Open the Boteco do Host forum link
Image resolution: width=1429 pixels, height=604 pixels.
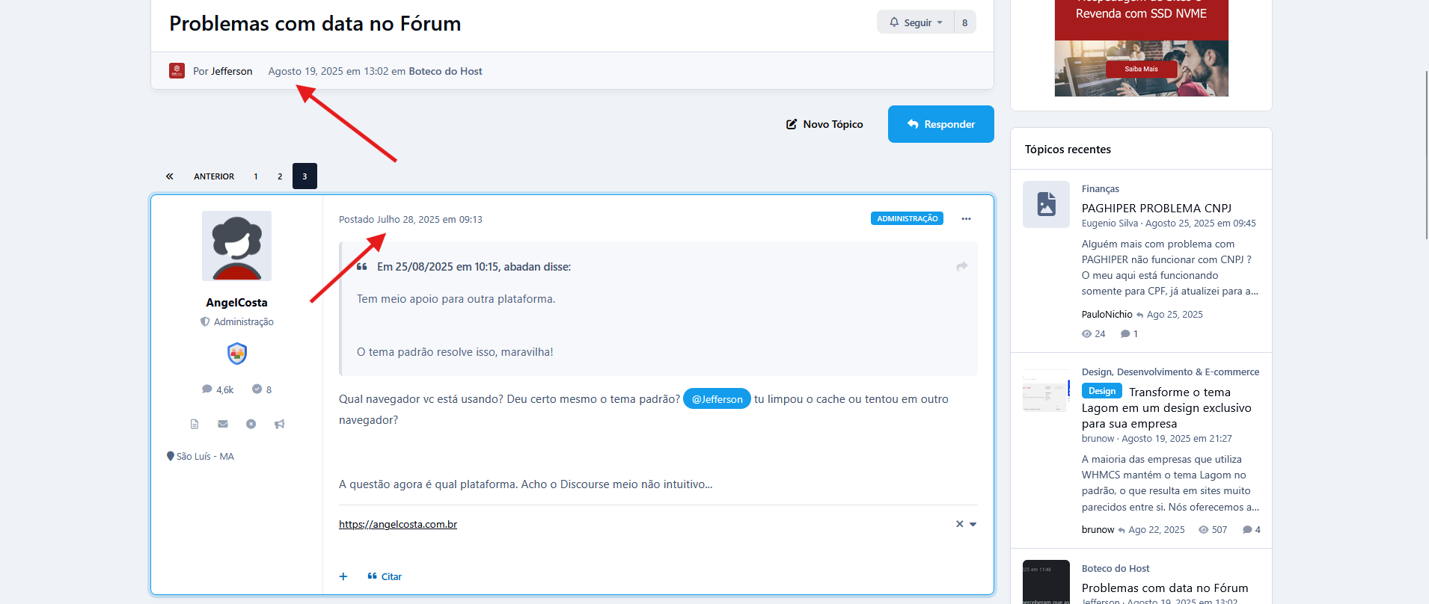point(445,71)
